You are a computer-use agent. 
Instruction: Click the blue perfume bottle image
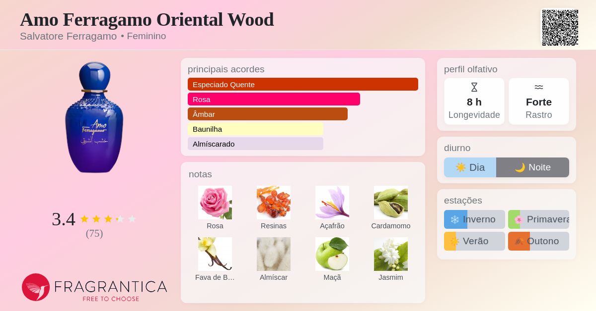point(94,117)
